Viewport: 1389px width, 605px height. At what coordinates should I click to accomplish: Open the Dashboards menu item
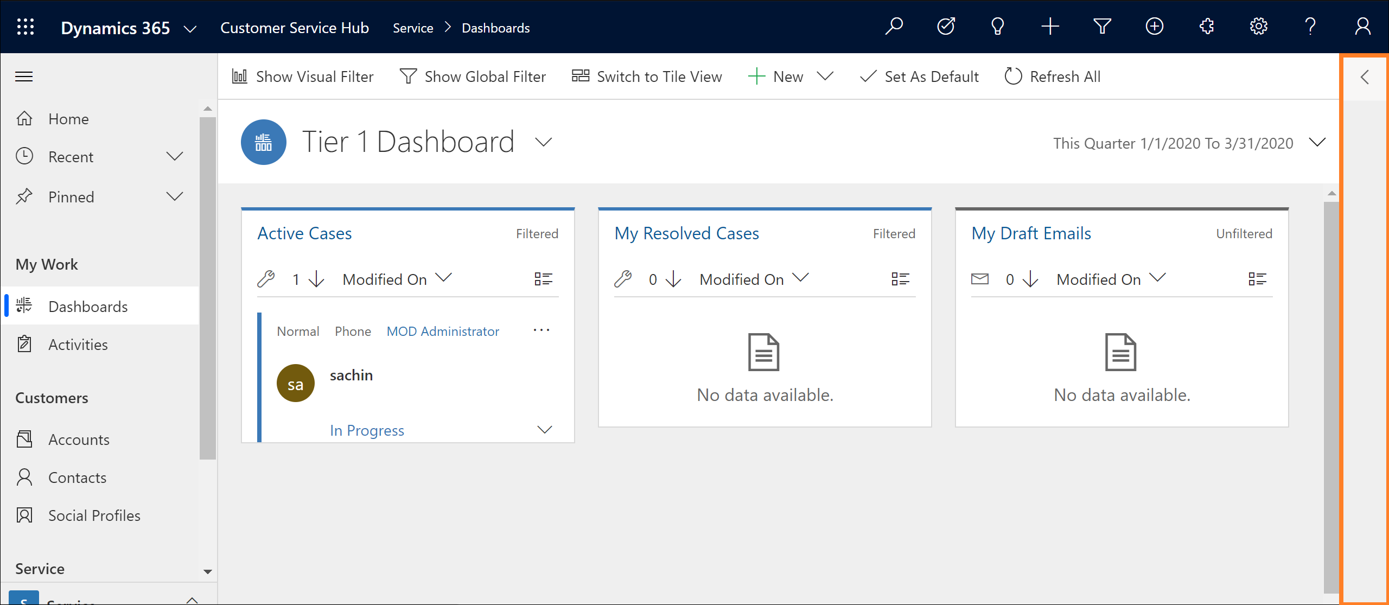pyautogui.click(x=88, y=307)
